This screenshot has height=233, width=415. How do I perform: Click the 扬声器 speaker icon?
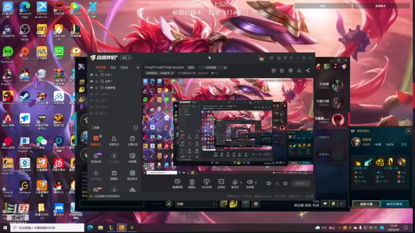(250, 183)
